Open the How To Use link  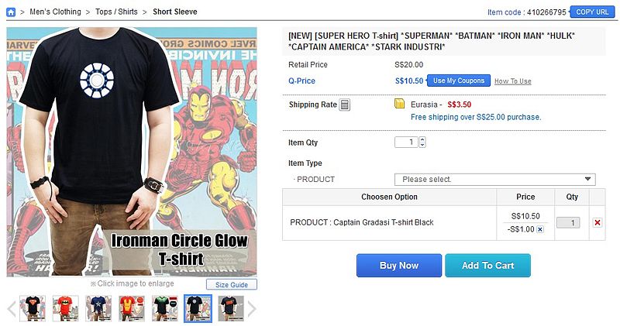click(x=513, y=81)
